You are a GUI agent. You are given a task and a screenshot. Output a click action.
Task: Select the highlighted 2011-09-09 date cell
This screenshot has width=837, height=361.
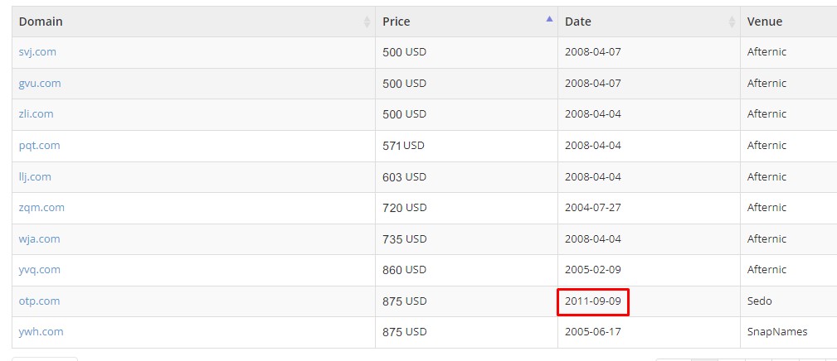point(593,302)
